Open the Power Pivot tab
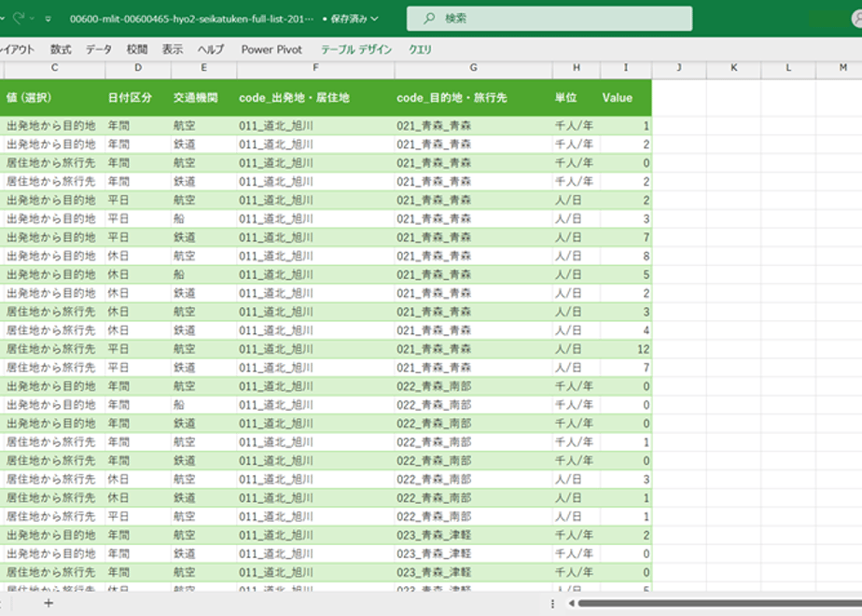 271,49
